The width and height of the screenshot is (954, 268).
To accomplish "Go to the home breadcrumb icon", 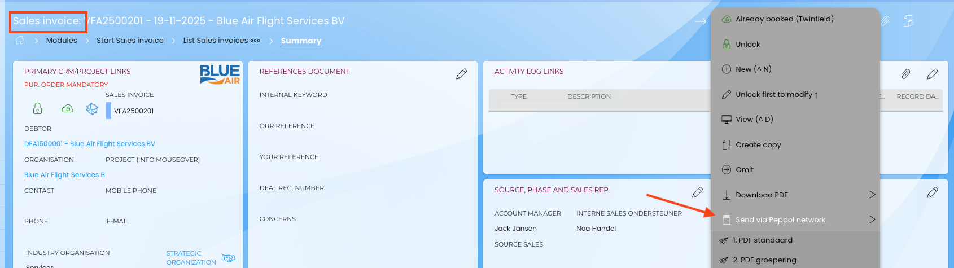I will pos(20,40).
